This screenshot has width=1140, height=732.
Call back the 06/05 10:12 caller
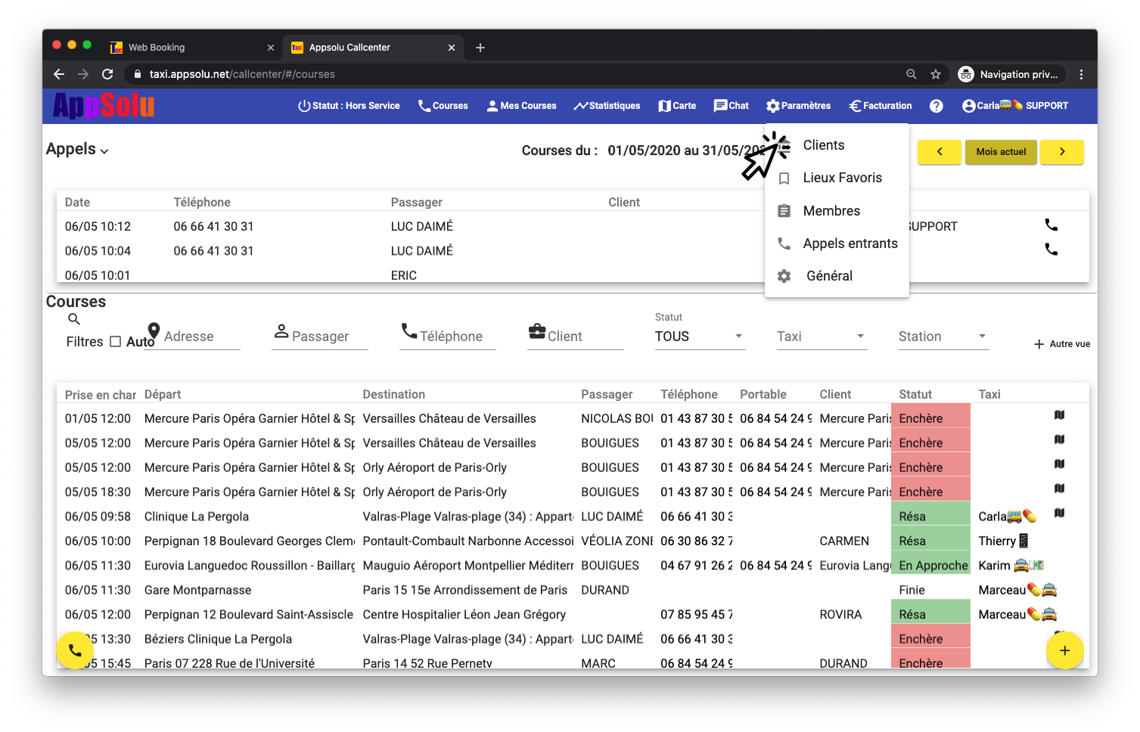(1051, 225)
